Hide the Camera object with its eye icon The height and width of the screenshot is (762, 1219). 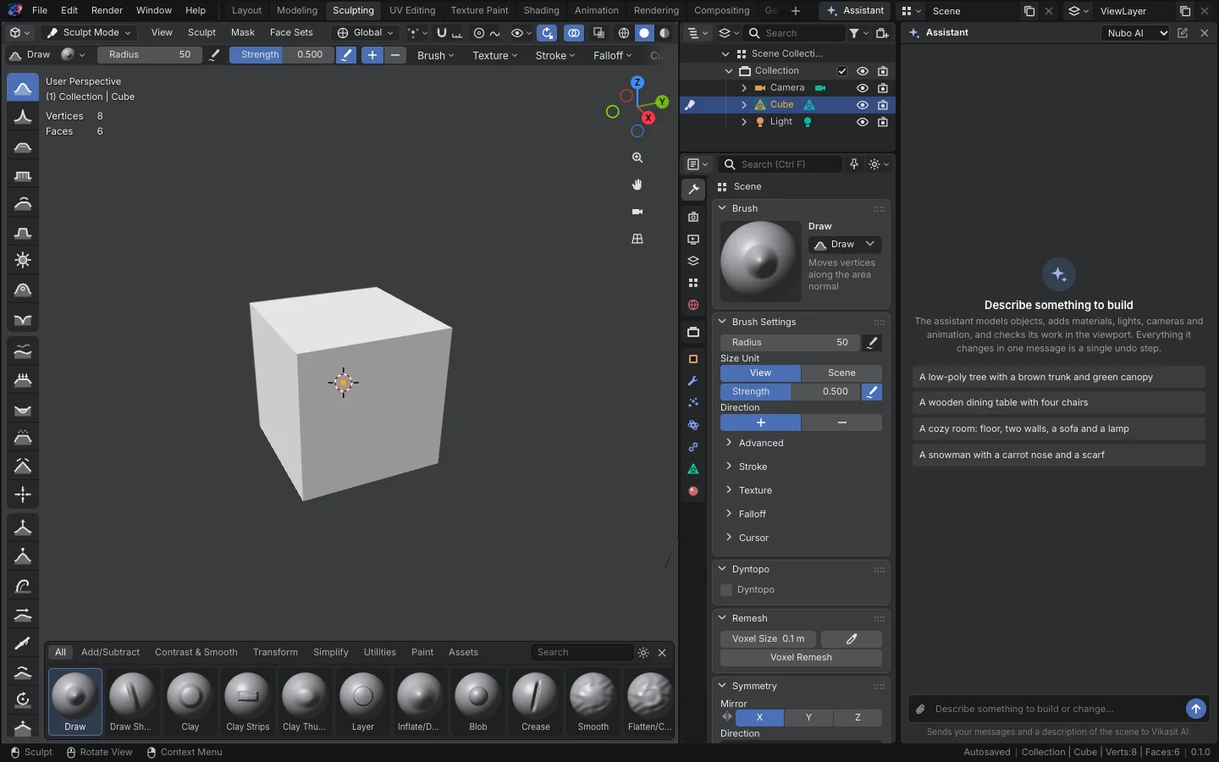point(863,88)
